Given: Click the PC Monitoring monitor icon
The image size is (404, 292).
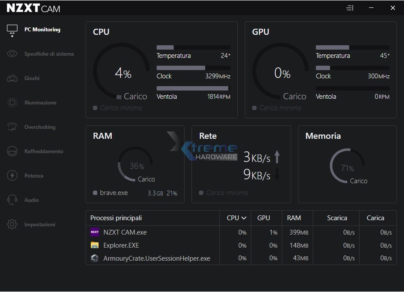Looking at the screenshot, I should (x=12, y=30).
